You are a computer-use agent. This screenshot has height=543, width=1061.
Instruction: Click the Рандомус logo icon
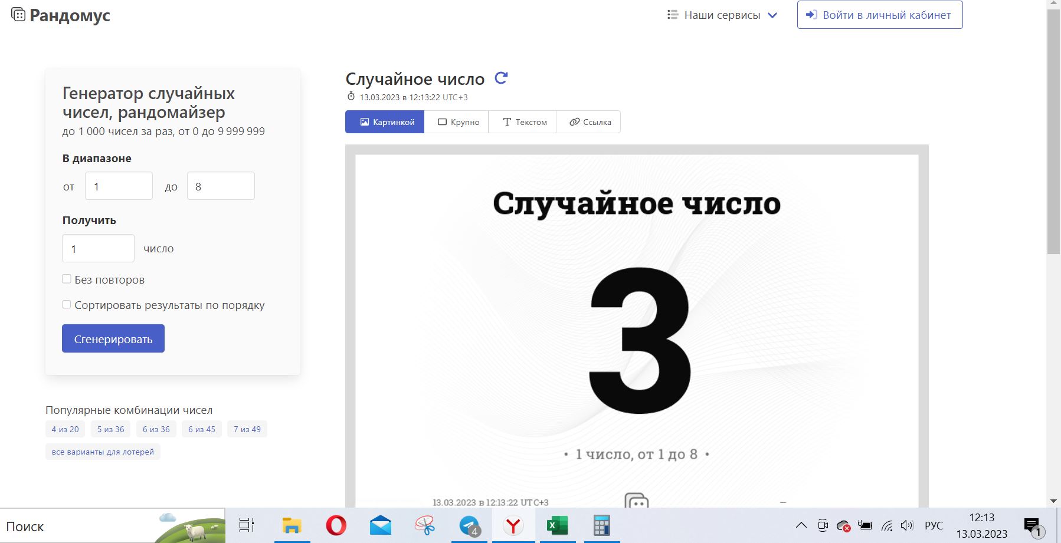point(18,15)
